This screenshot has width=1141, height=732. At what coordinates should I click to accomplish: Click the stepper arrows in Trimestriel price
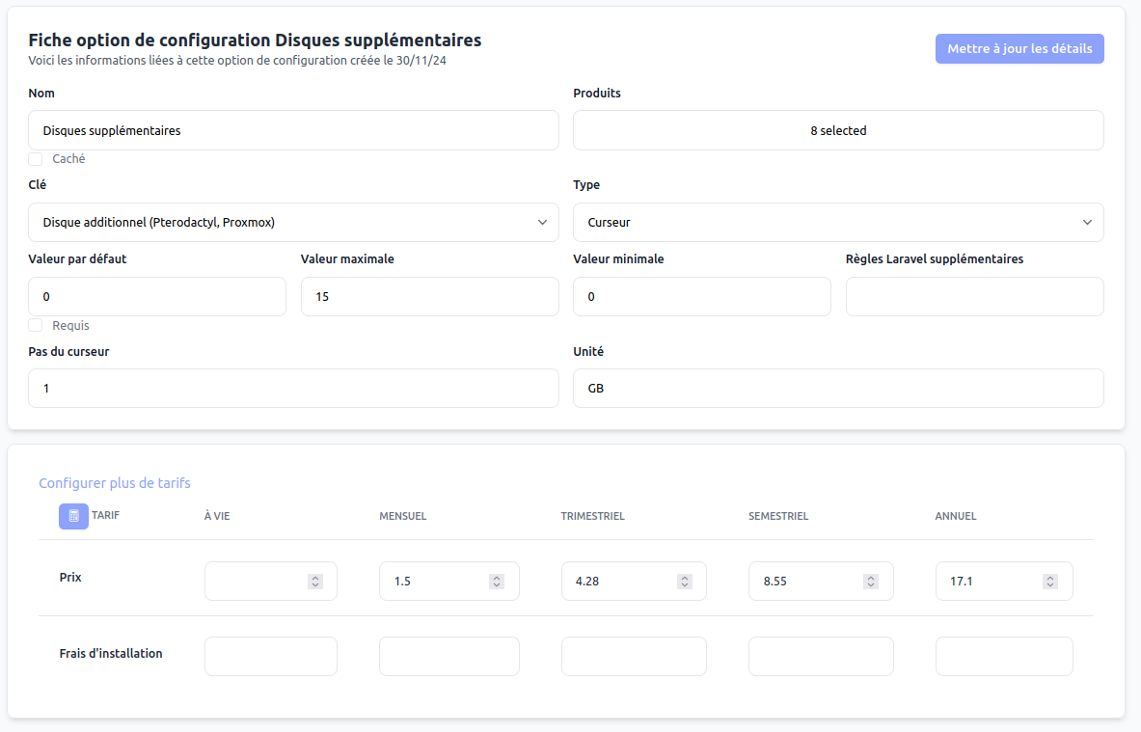pos(684,582)
